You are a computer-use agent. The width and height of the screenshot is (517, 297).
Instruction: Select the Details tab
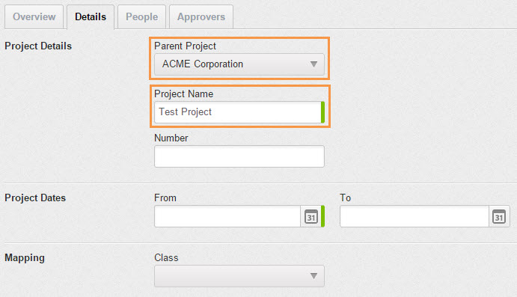(x=91, y=16)
